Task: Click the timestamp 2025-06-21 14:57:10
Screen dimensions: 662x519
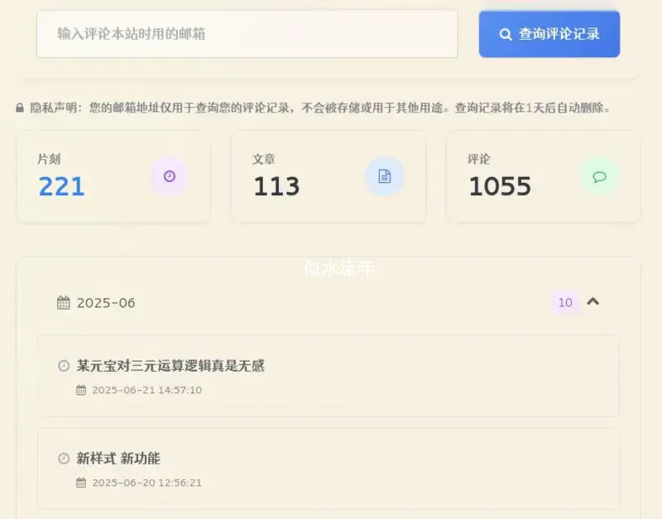Action: (147, 390)
